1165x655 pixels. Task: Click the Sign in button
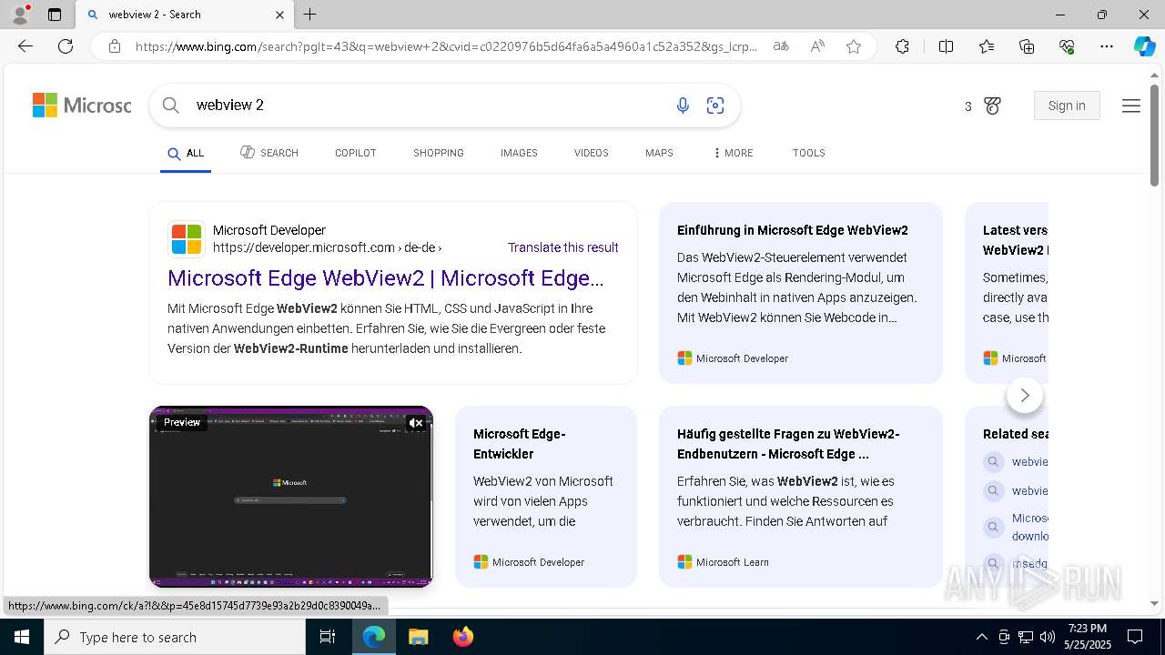[1067, 106]
